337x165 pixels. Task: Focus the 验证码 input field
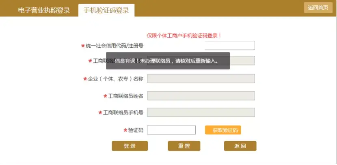(x=171, y=130)
